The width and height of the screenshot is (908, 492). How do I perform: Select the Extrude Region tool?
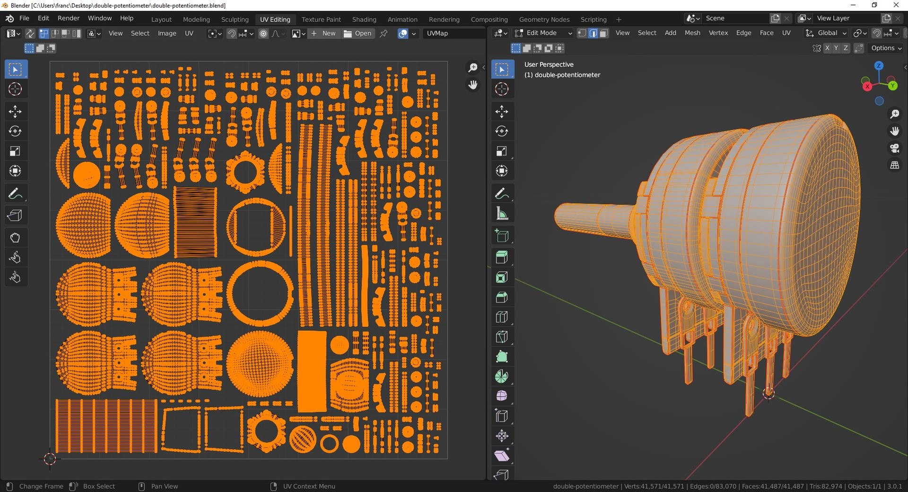502,257
